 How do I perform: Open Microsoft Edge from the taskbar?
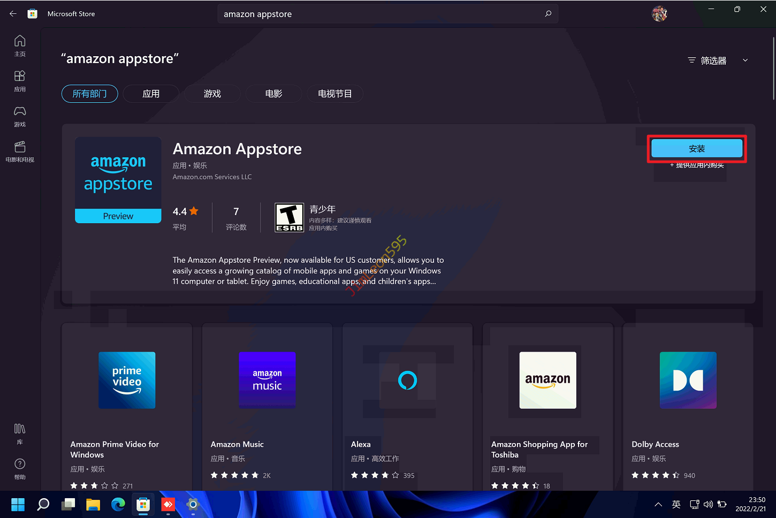(118, 504)
